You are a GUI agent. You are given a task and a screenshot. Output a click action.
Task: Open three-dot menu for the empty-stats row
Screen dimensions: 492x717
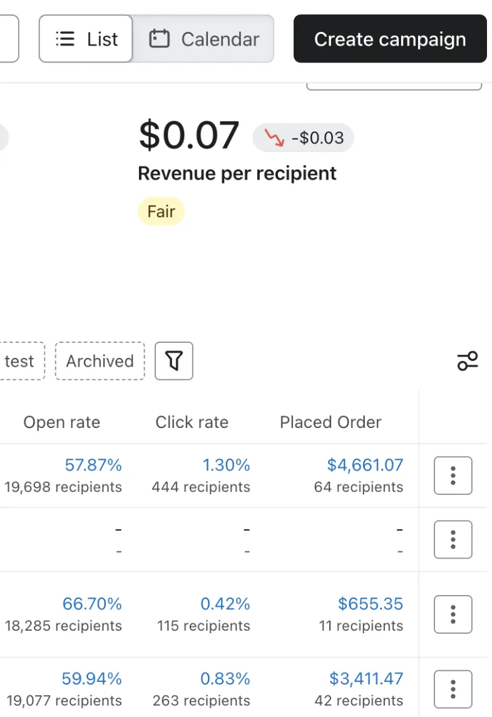click(453, 539)
